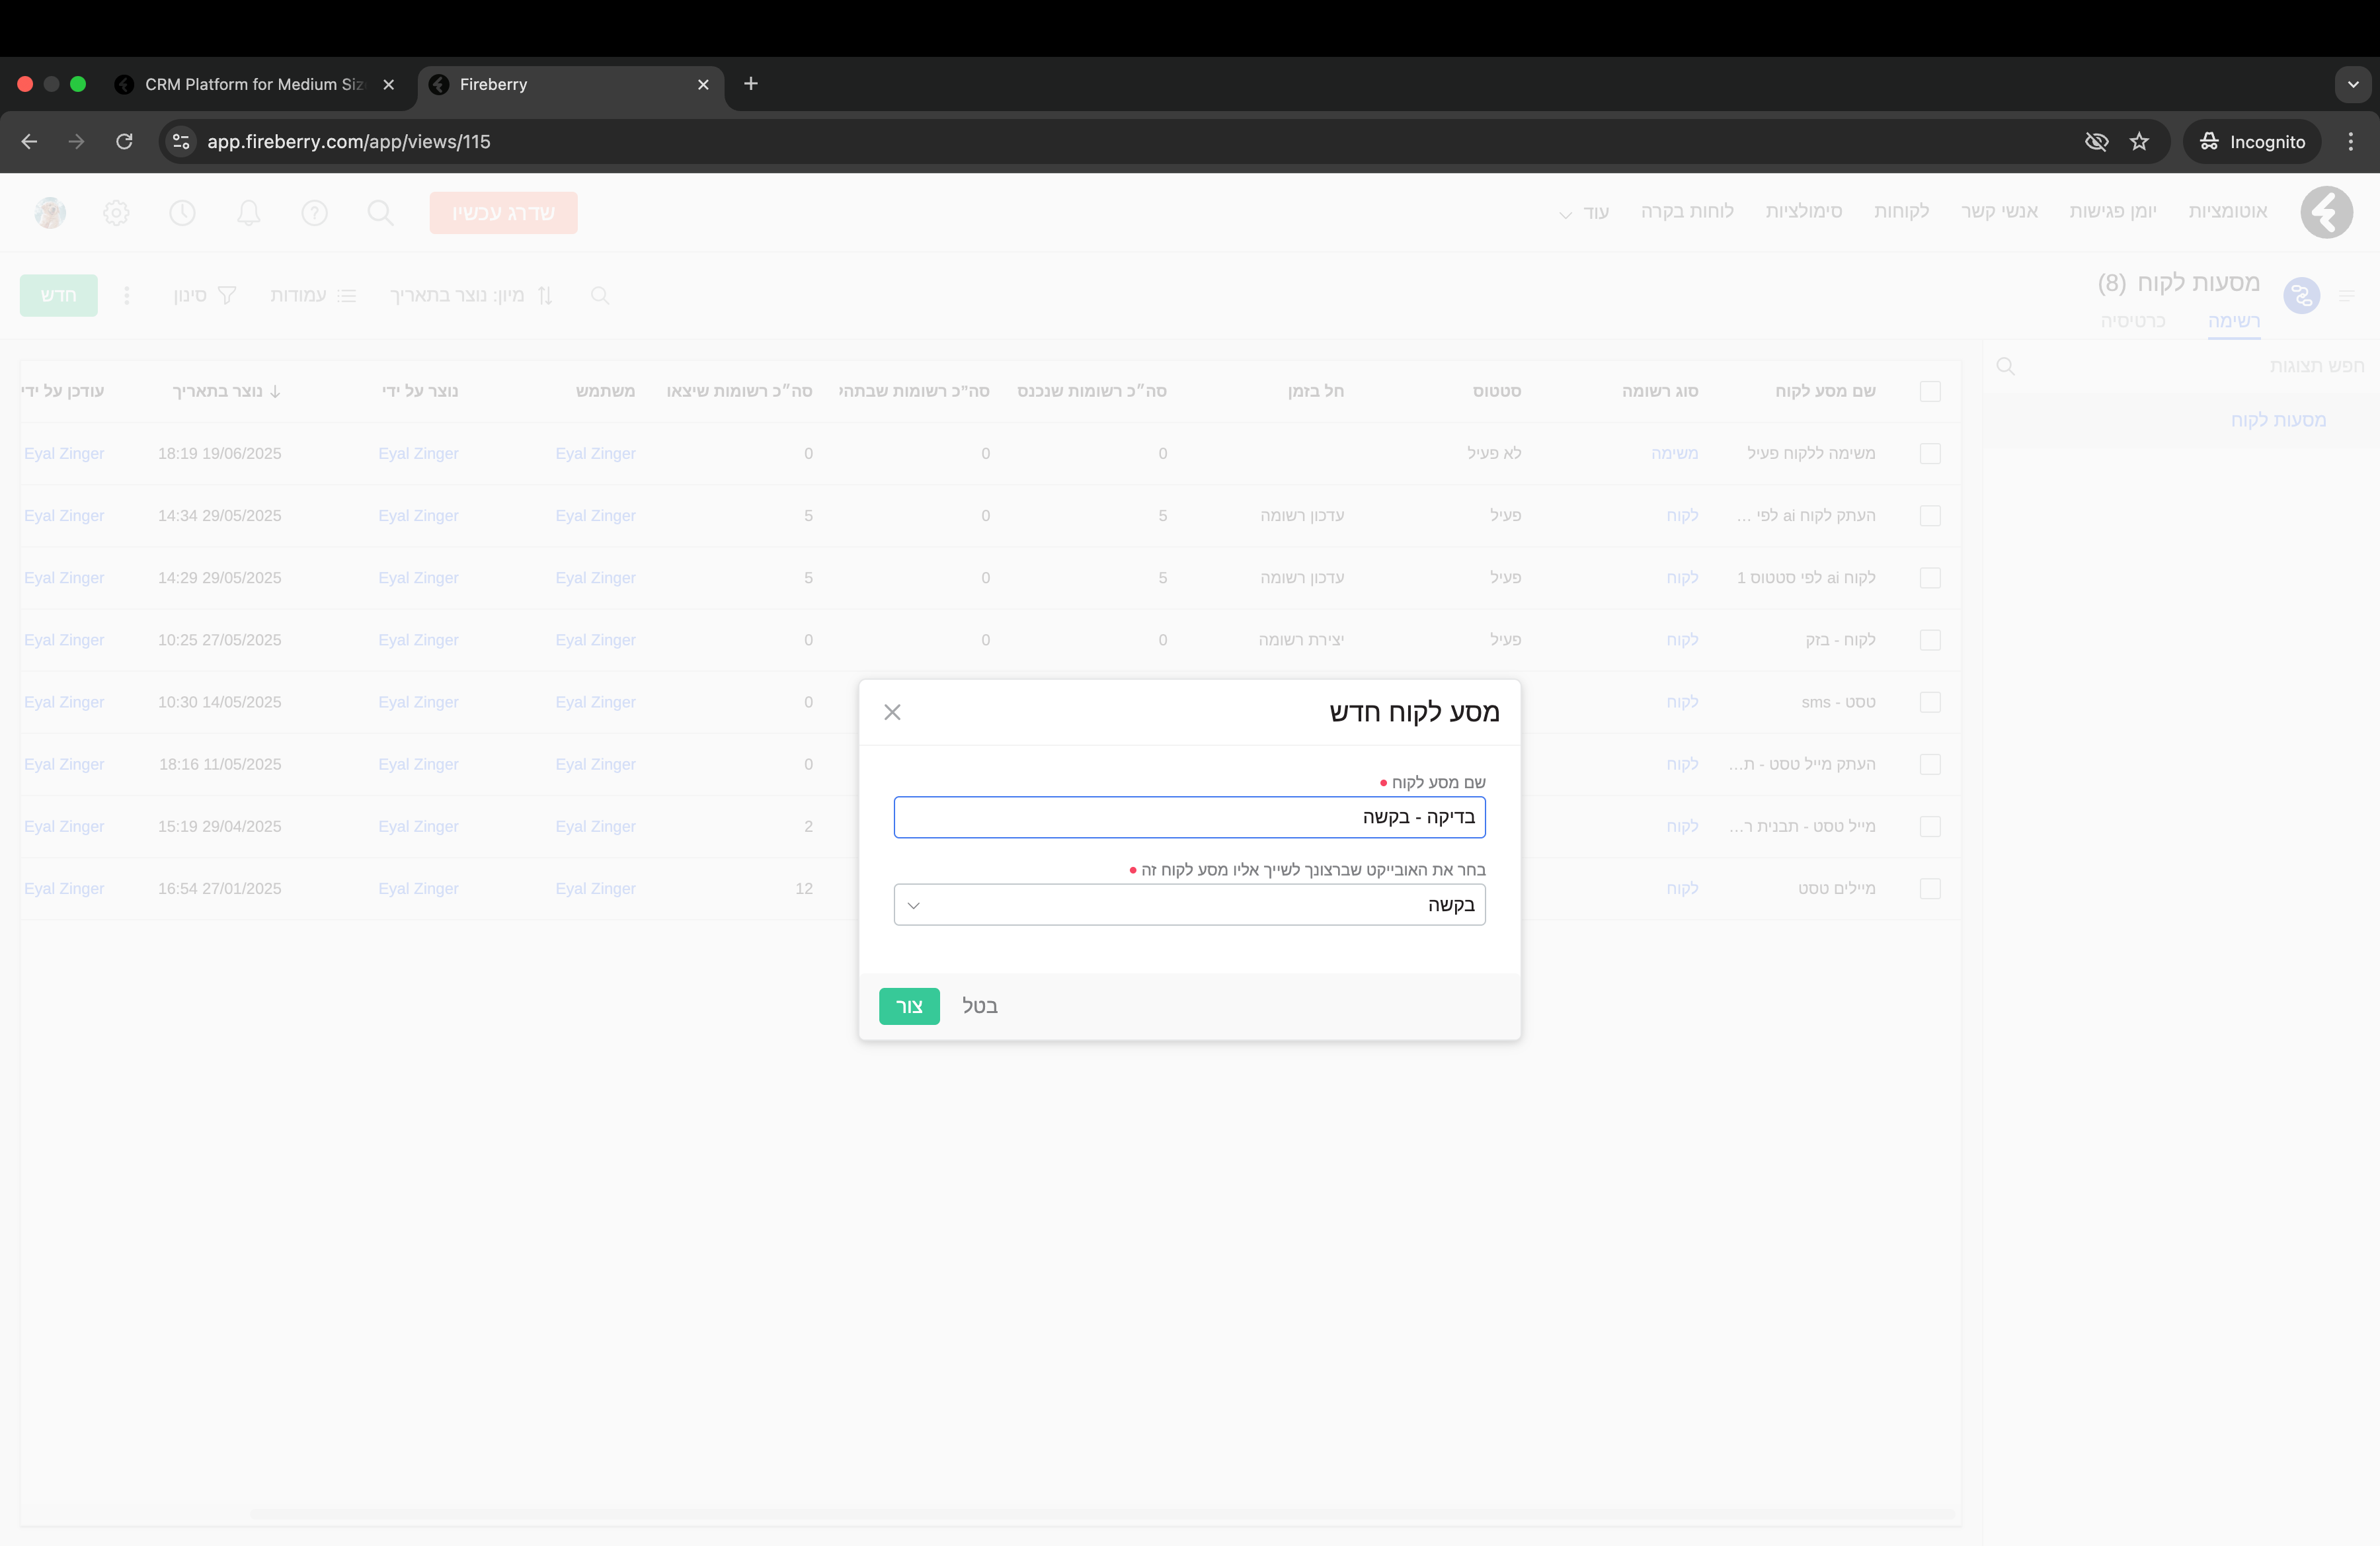The image size is (2380, 1546).
Task: Click the green צור create button
Action: point(909,1006)
